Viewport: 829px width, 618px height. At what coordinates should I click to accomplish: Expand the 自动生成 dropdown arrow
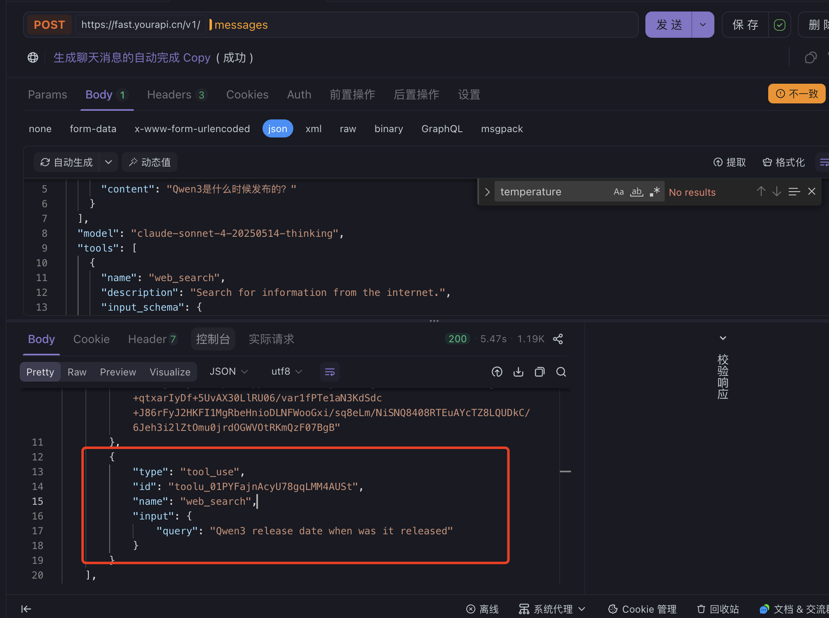[x=108, y=163]
